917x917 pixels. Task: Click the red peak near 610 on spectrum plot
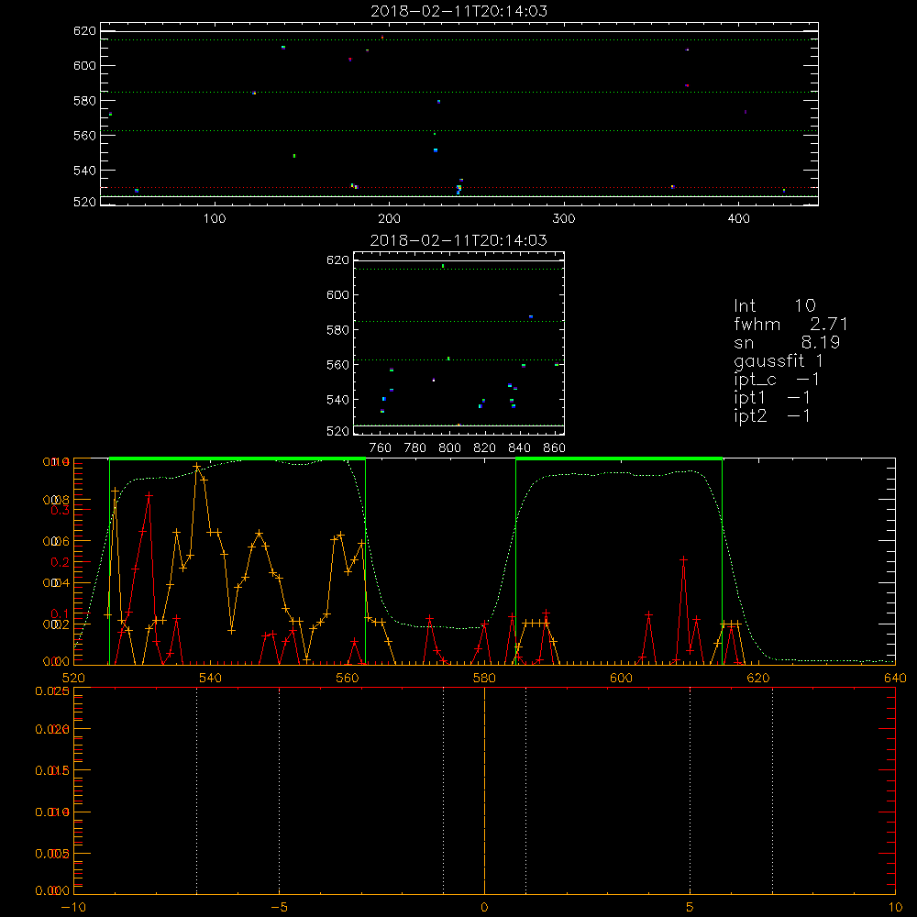pos(683,560)
